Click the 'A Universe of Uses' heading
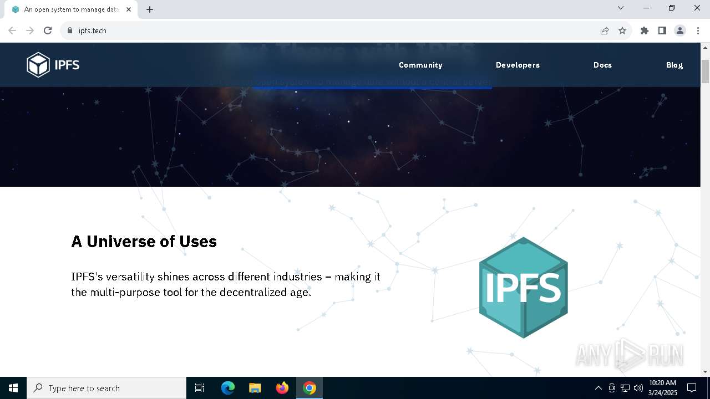Image resolution: width=710 pixels, height=399 pixels. point(144,242)
